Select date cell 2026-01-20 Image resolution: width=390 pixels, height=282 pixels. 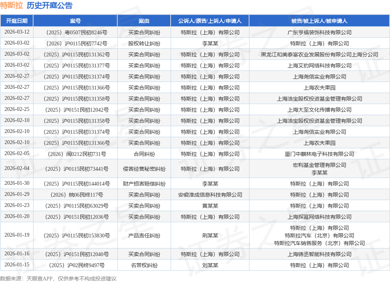click(x=17, y=216)
